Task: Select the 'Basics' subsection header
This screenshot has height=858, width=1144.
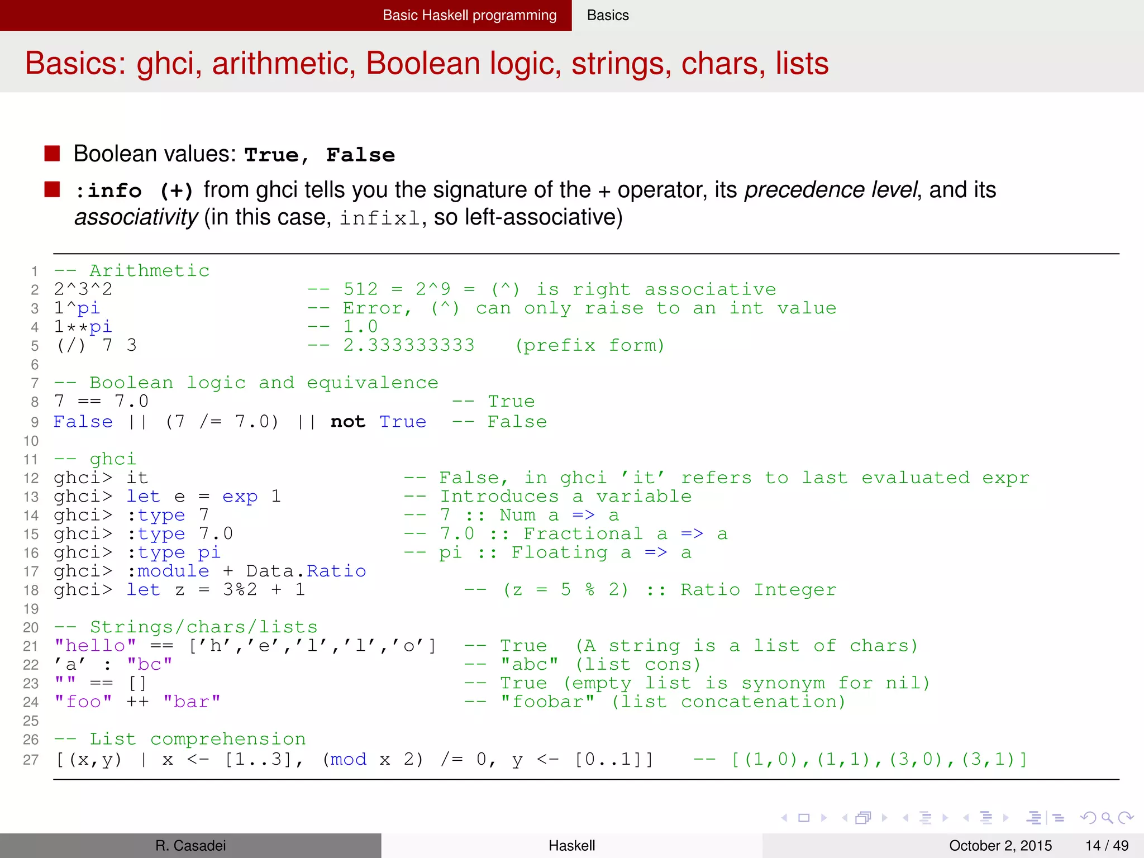Action: click(x=608, y=15)
